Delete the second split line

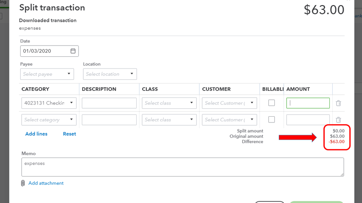[x=338, y=120]
